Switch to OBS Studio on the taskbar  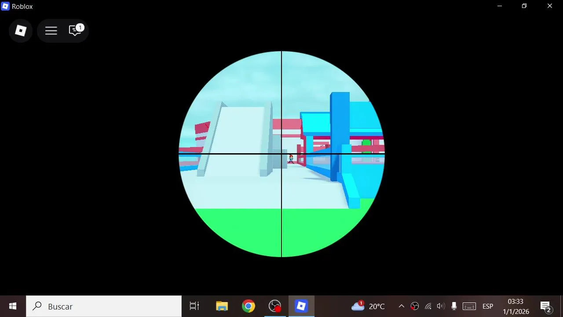click(275, 306)
